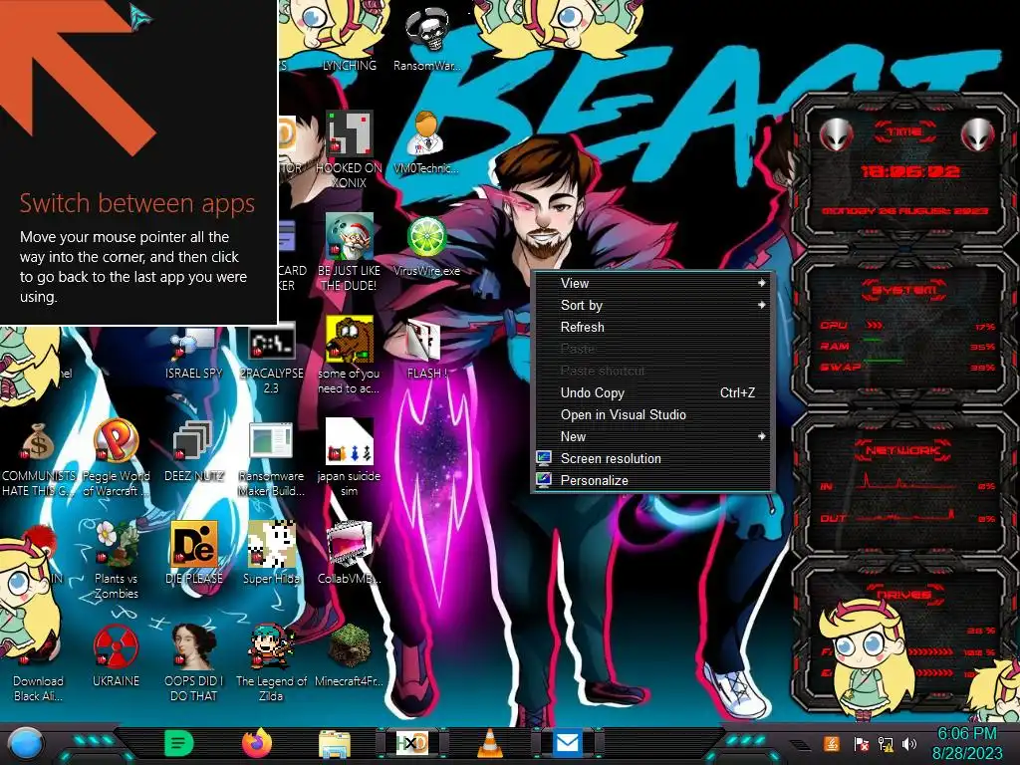Launch Firefox from the taskbar

256,743
